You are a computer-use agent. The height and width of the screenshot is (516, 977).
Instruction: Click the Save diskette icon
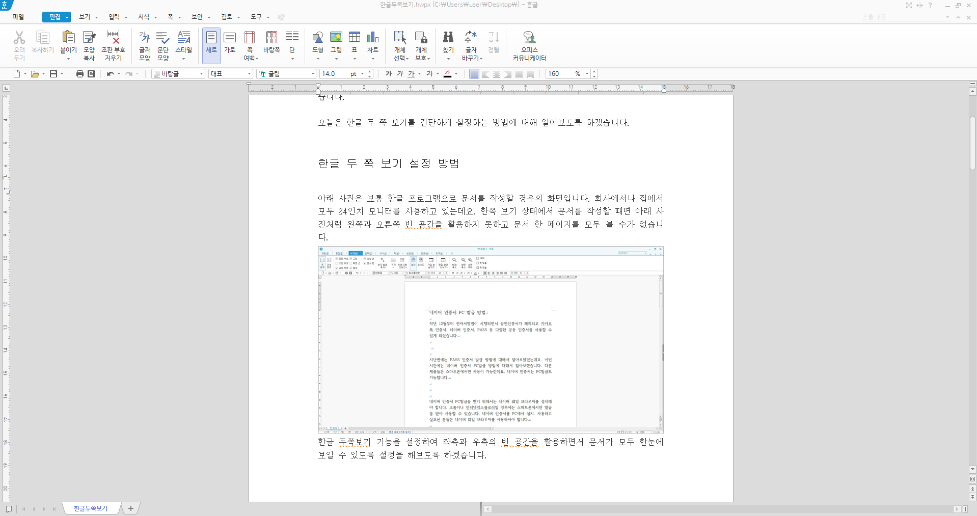point(53,74)
